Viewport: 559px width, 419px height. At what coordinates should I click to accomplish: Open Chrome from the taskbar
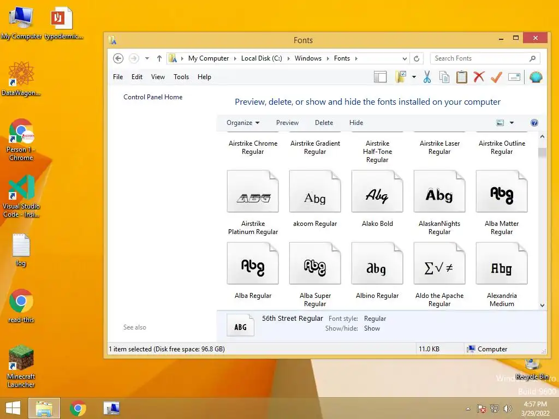78,408
